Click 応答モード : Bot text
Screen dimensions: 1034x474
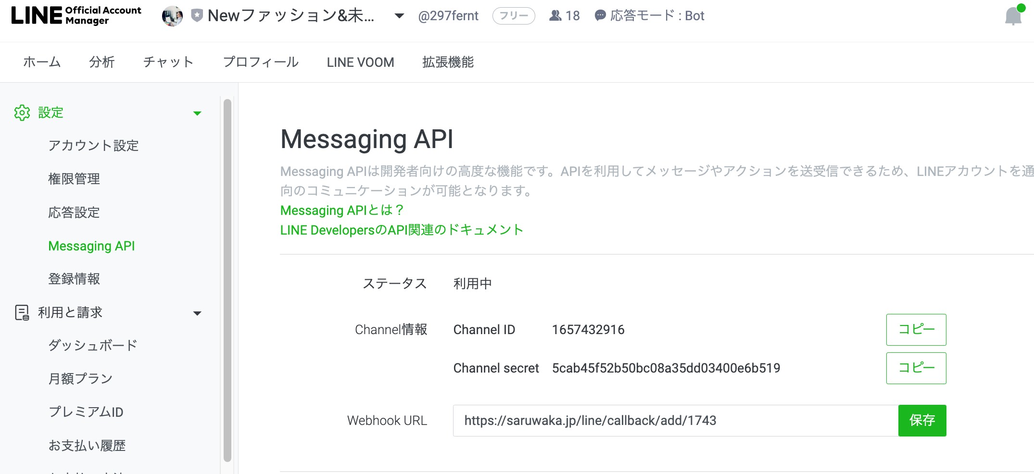point(657,16)
